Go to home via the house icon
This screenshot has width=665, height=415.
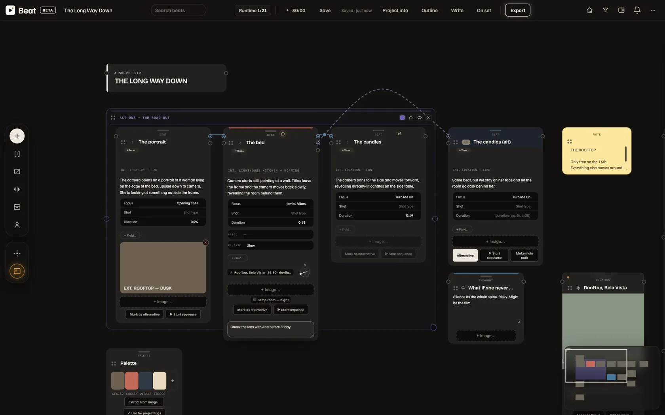point(589,10)
